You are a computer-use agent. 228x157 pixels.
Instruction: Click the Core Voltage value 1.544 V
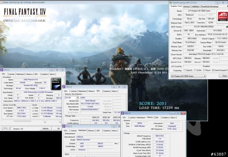(42, 88)
